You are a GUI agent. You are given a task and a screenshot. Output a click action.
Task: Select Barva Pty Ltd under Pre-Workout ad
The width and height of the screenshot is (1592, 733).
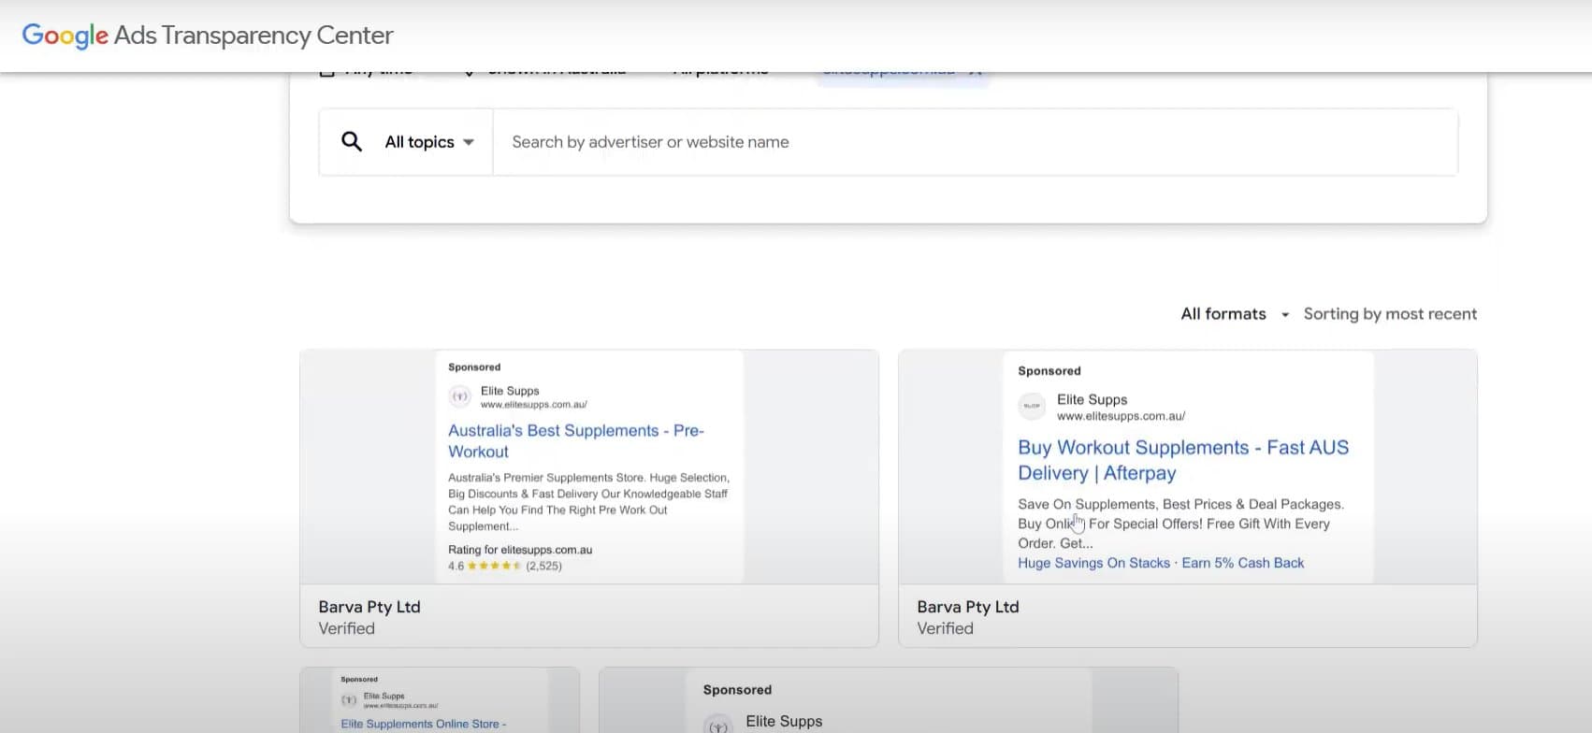click(x=369, y=607)
